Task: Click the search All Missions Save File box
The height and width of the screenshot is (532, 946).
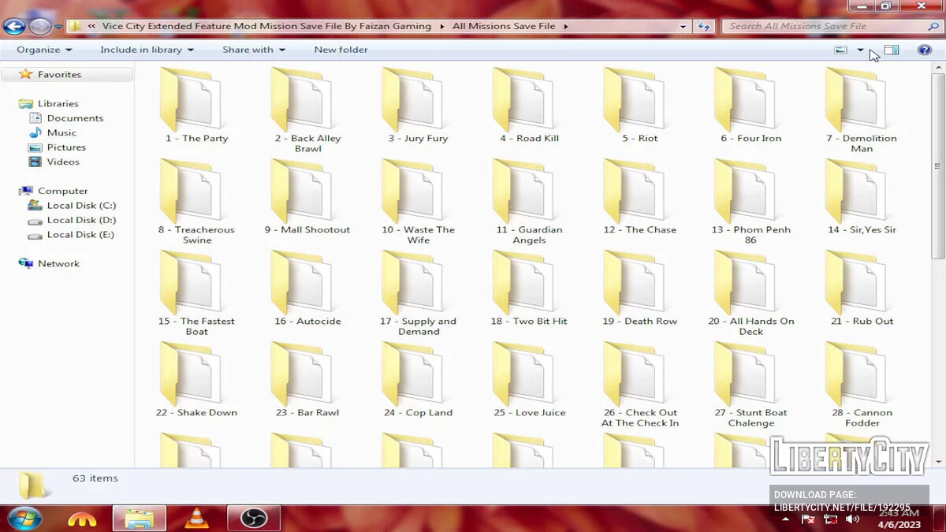Action: tap(824, 26)
